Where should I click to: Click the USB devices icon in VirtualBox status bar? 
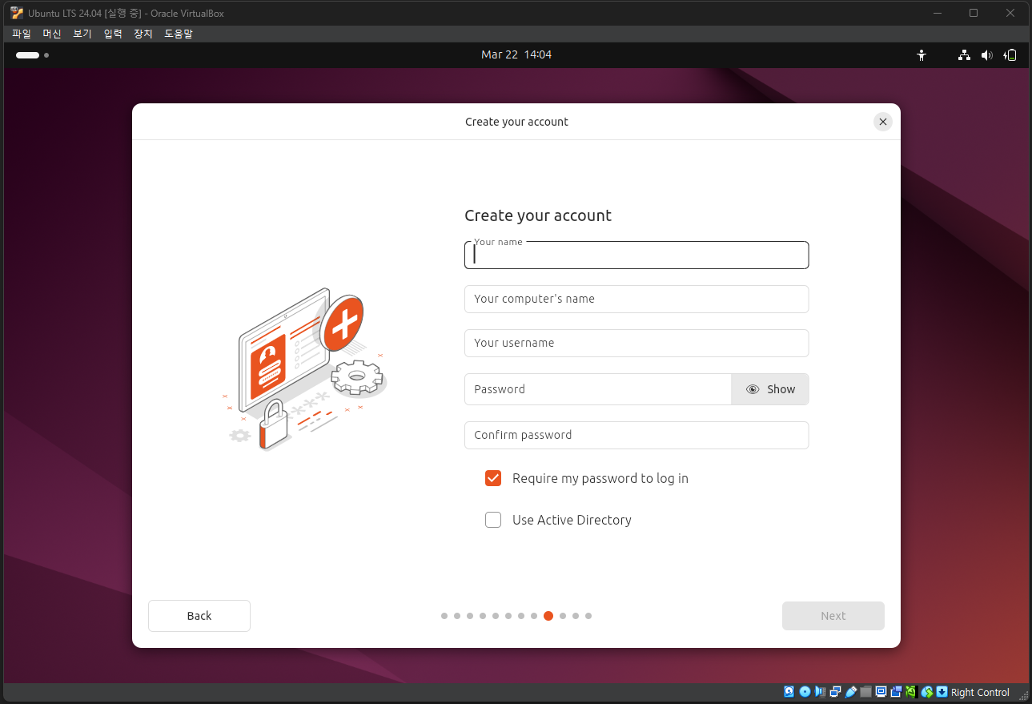[851, 692]
